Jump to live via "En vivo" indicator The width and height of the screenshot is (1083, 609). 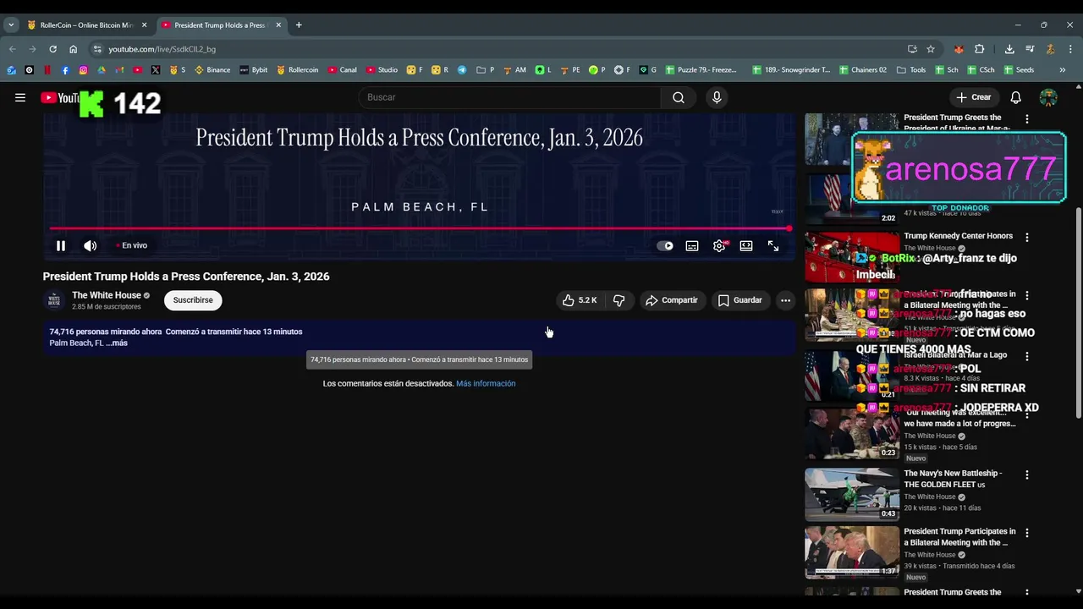(132, 245)
